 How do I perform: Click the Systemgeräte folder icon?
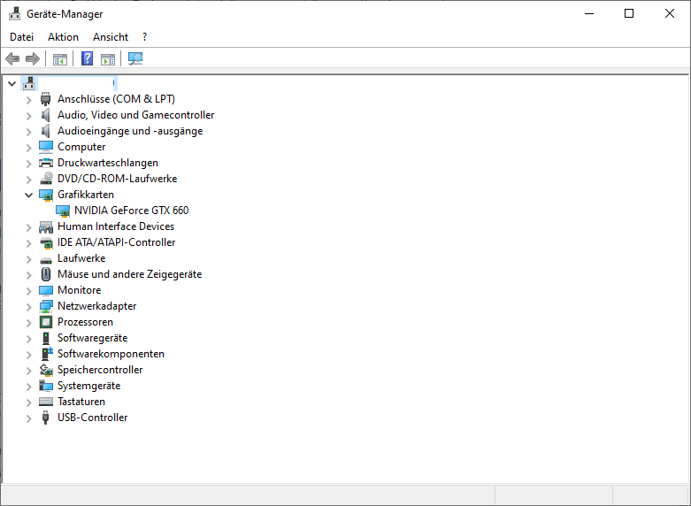point(46,386)
